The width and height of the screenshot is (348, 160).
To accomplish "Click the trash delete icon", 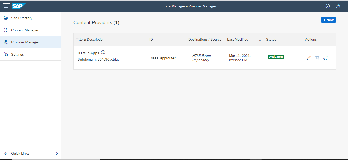I will (317, 58).
